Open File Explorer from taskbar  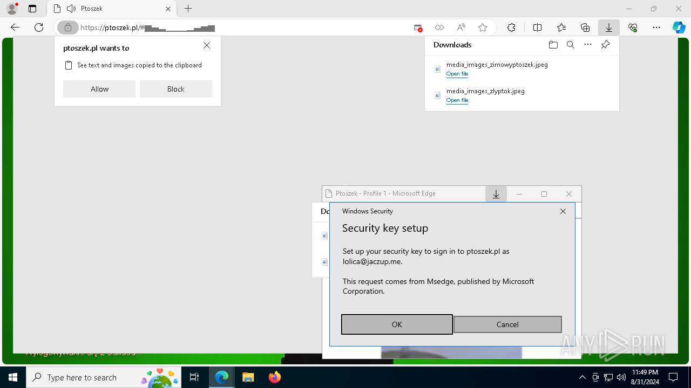pos(248,377)
